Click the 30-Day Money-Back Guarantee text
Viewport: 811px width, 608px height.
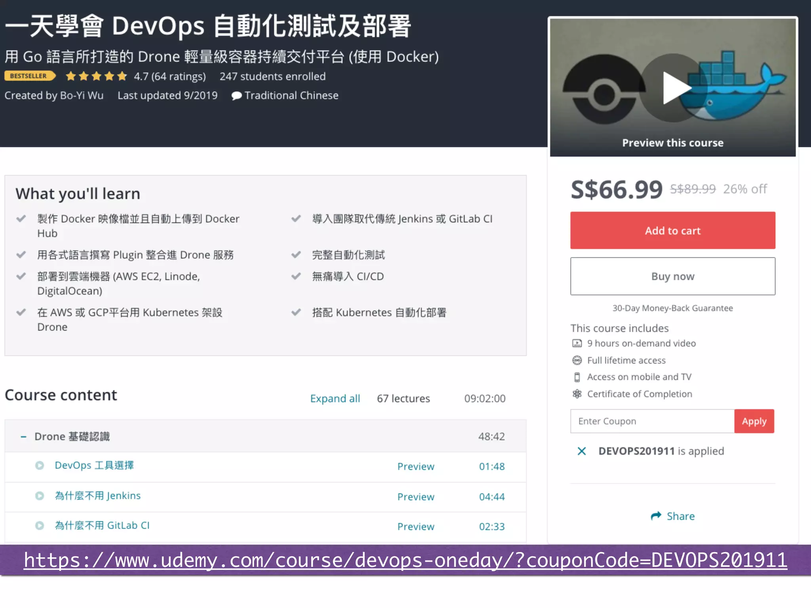point(673,308)
